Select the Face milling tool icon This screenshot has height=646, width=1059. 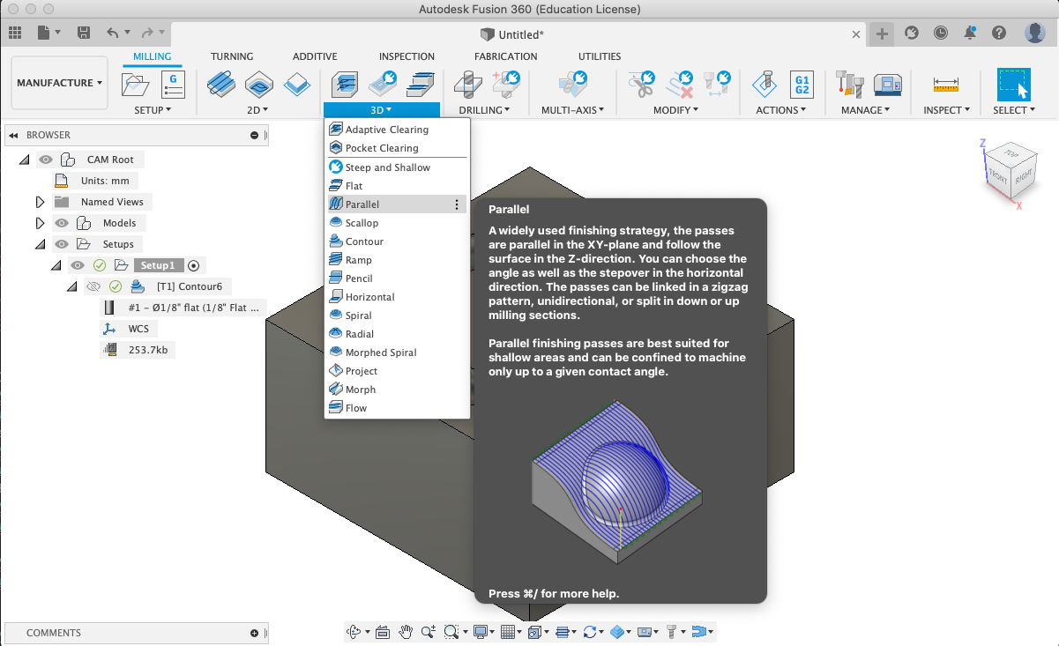[297, 85]
